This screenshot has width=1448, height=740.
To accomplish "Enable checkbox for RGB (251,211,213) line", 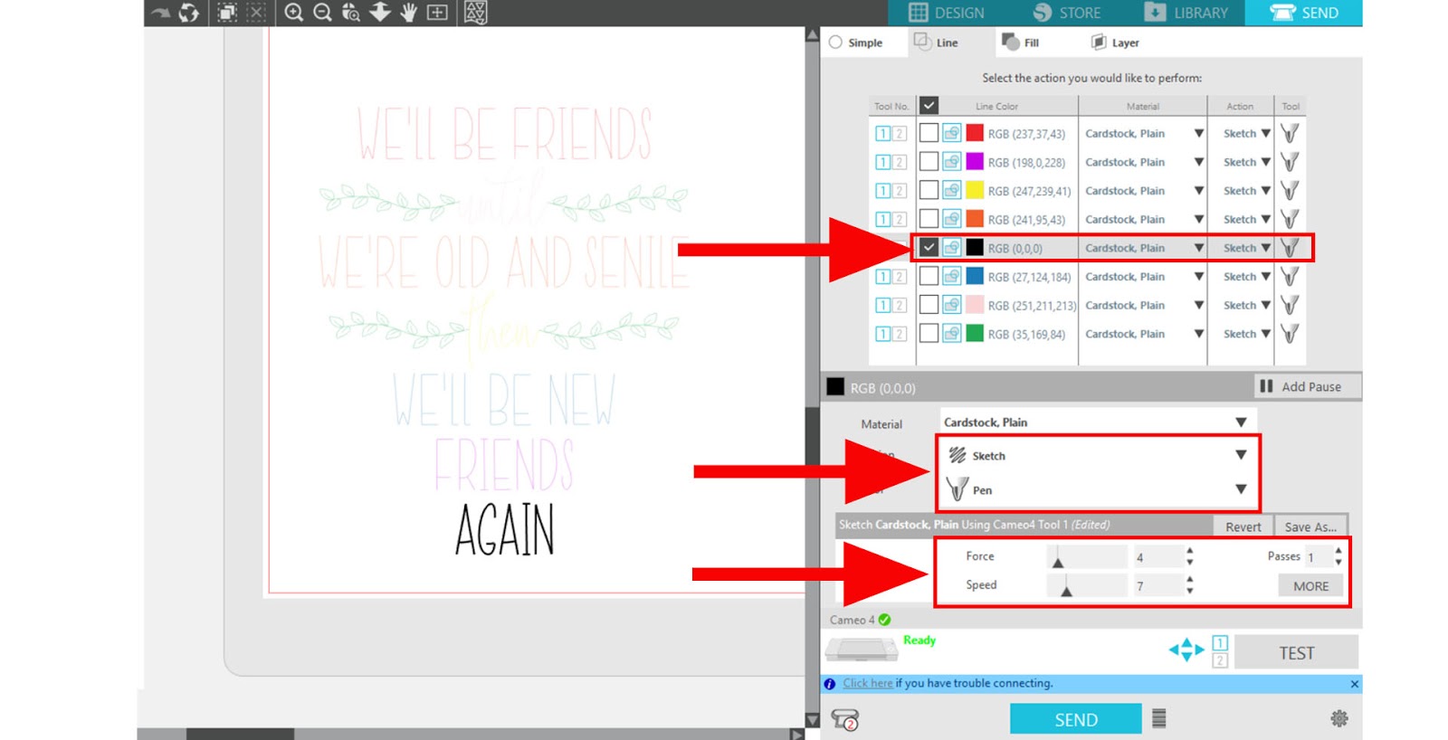I will pos(929,305).
